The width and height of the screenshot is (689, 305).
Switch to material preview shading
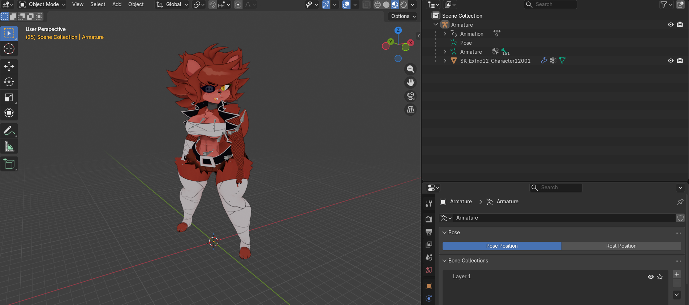click(x=395, y=5)
